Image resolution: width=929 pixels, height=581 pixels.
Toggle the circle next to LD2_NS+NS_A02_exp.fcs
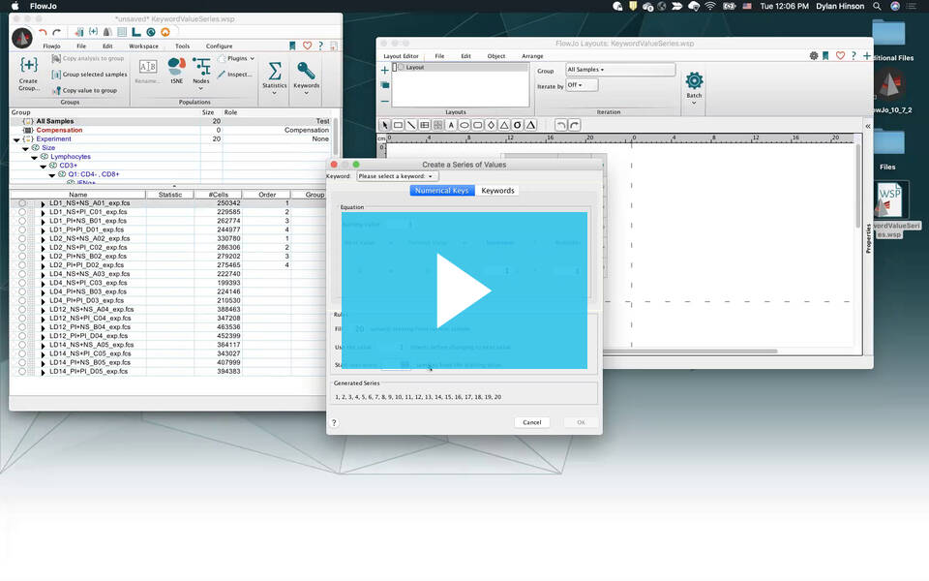click(22, 239)
